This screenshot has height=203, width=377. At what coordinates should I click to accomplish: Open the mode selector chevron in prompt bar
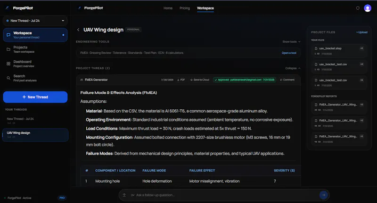point(132,195)
